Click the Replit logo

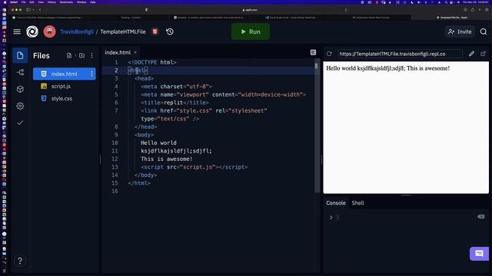(32, 31)
